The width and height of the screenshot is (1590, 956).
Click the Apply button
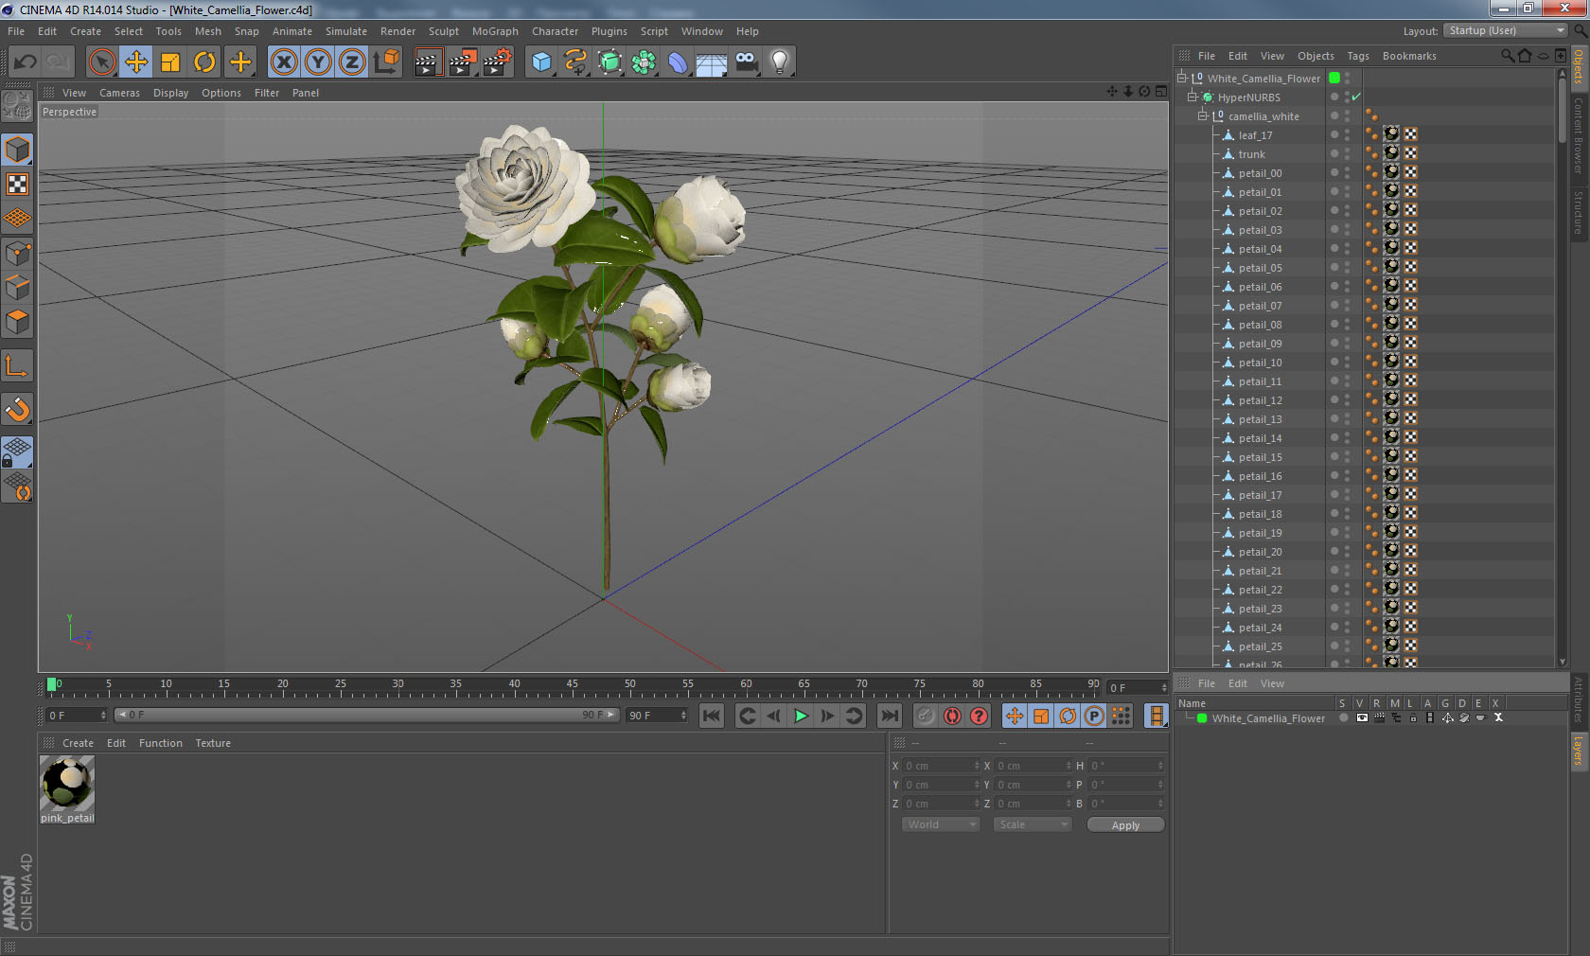pos(1125,825)
